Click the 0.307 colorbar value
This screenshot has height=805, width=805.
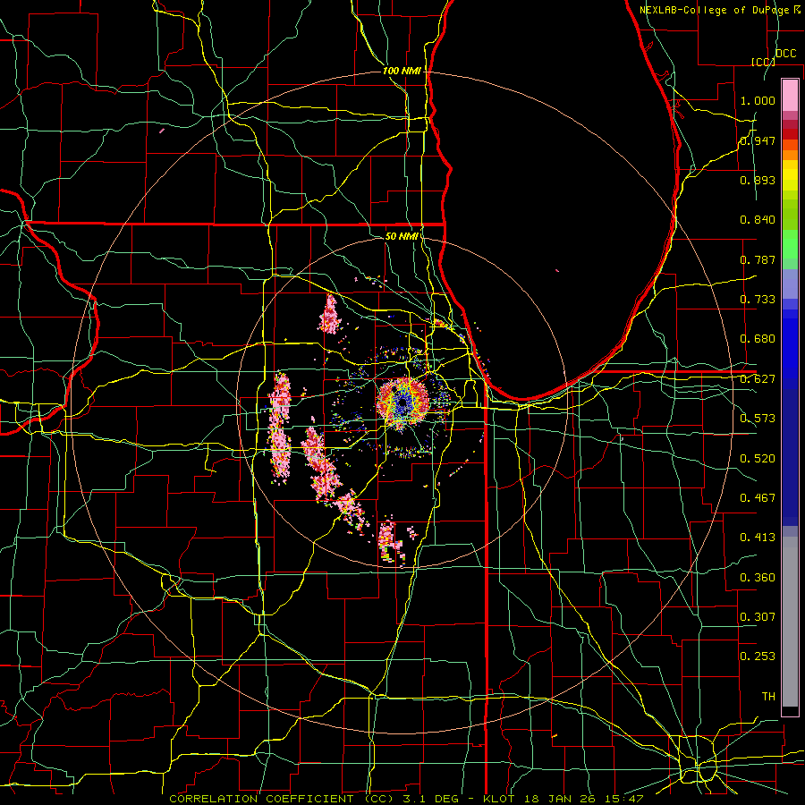(758, 616)
